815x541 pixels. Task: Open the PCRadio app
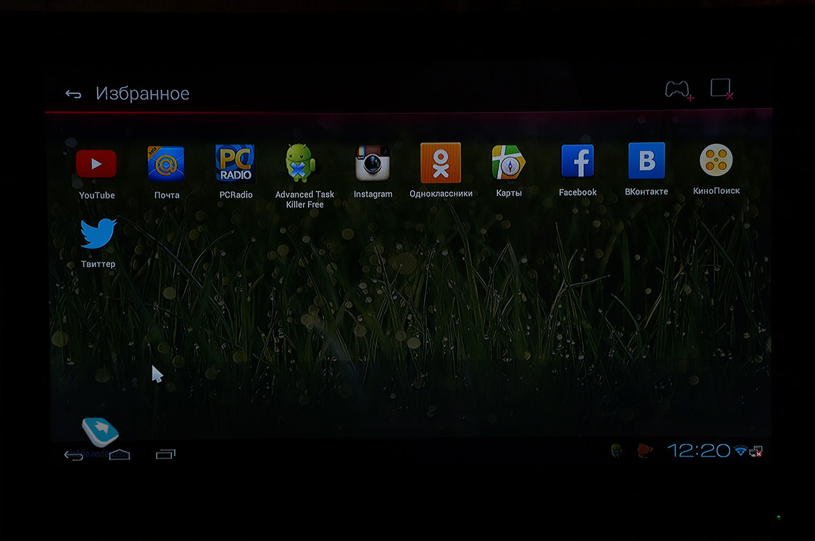(x=235, y=164)
